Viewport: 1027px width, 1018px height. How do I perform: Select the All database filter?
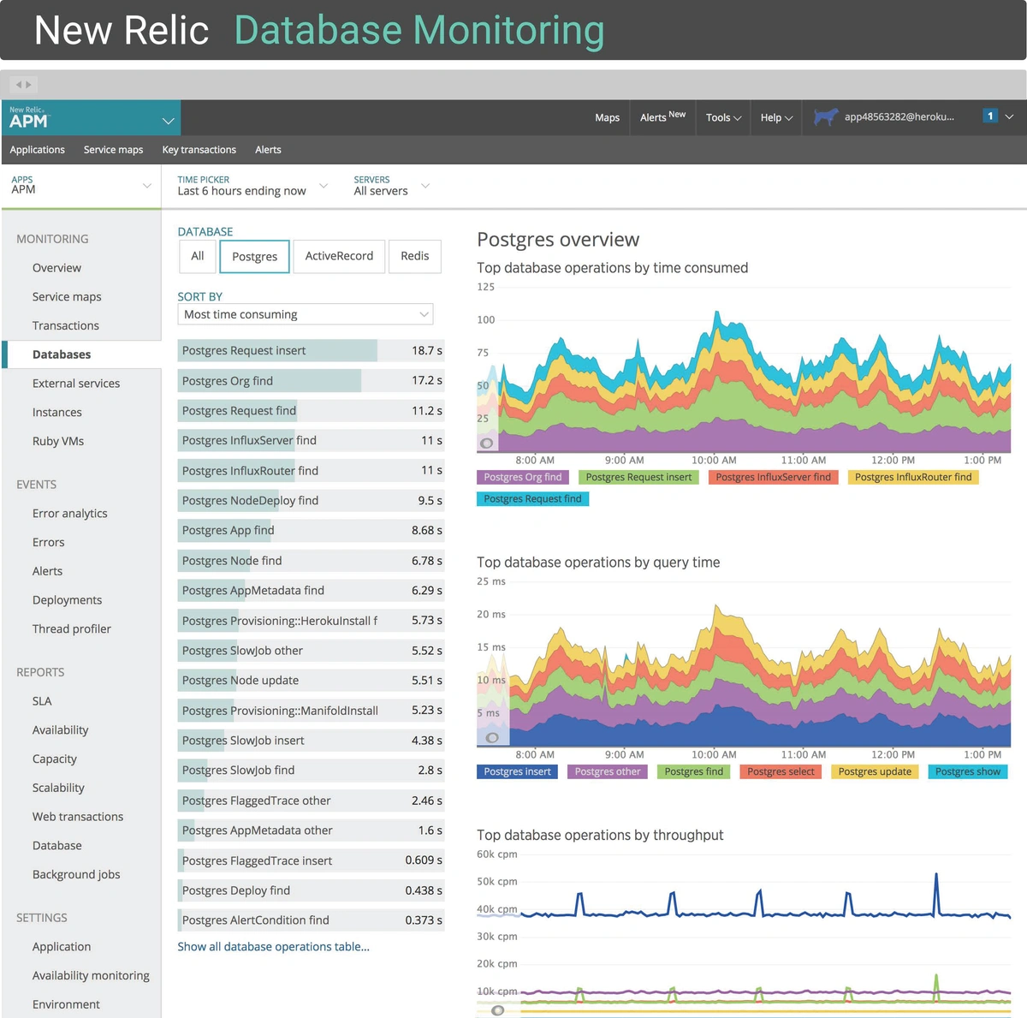(198, 256)
